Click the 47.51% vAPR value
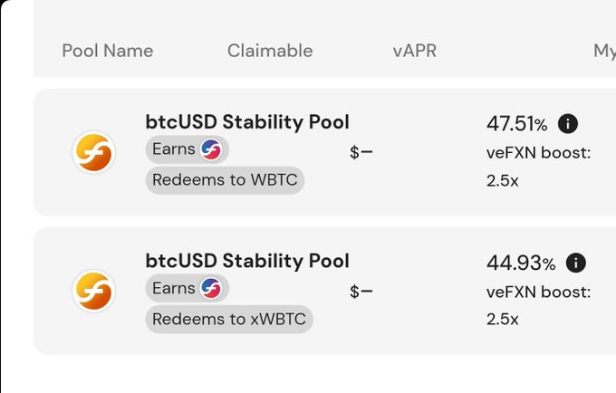The height and width of the screenshot is (393, 616). pyautogui.click(x=516, y=124)
